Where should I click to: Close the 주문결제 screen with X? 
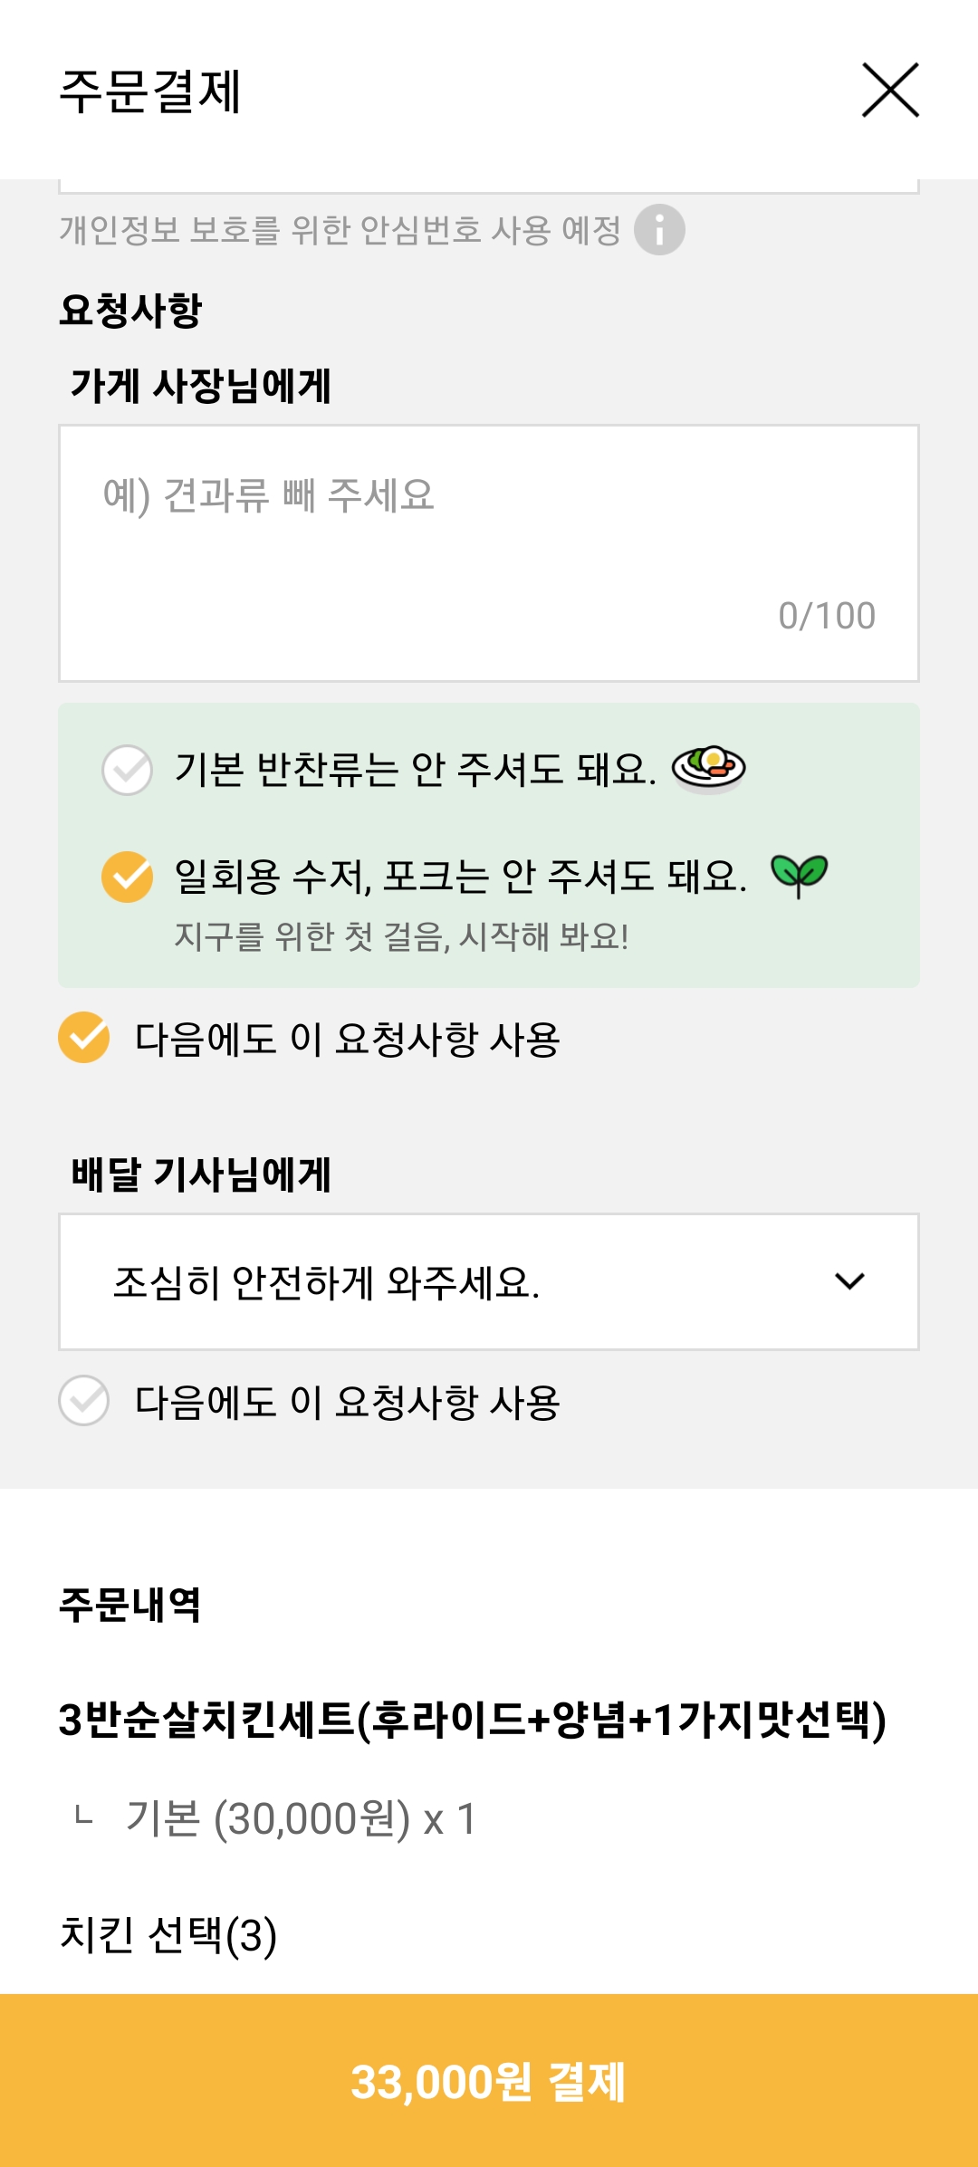pyautogui.click(x=890, y=91)
